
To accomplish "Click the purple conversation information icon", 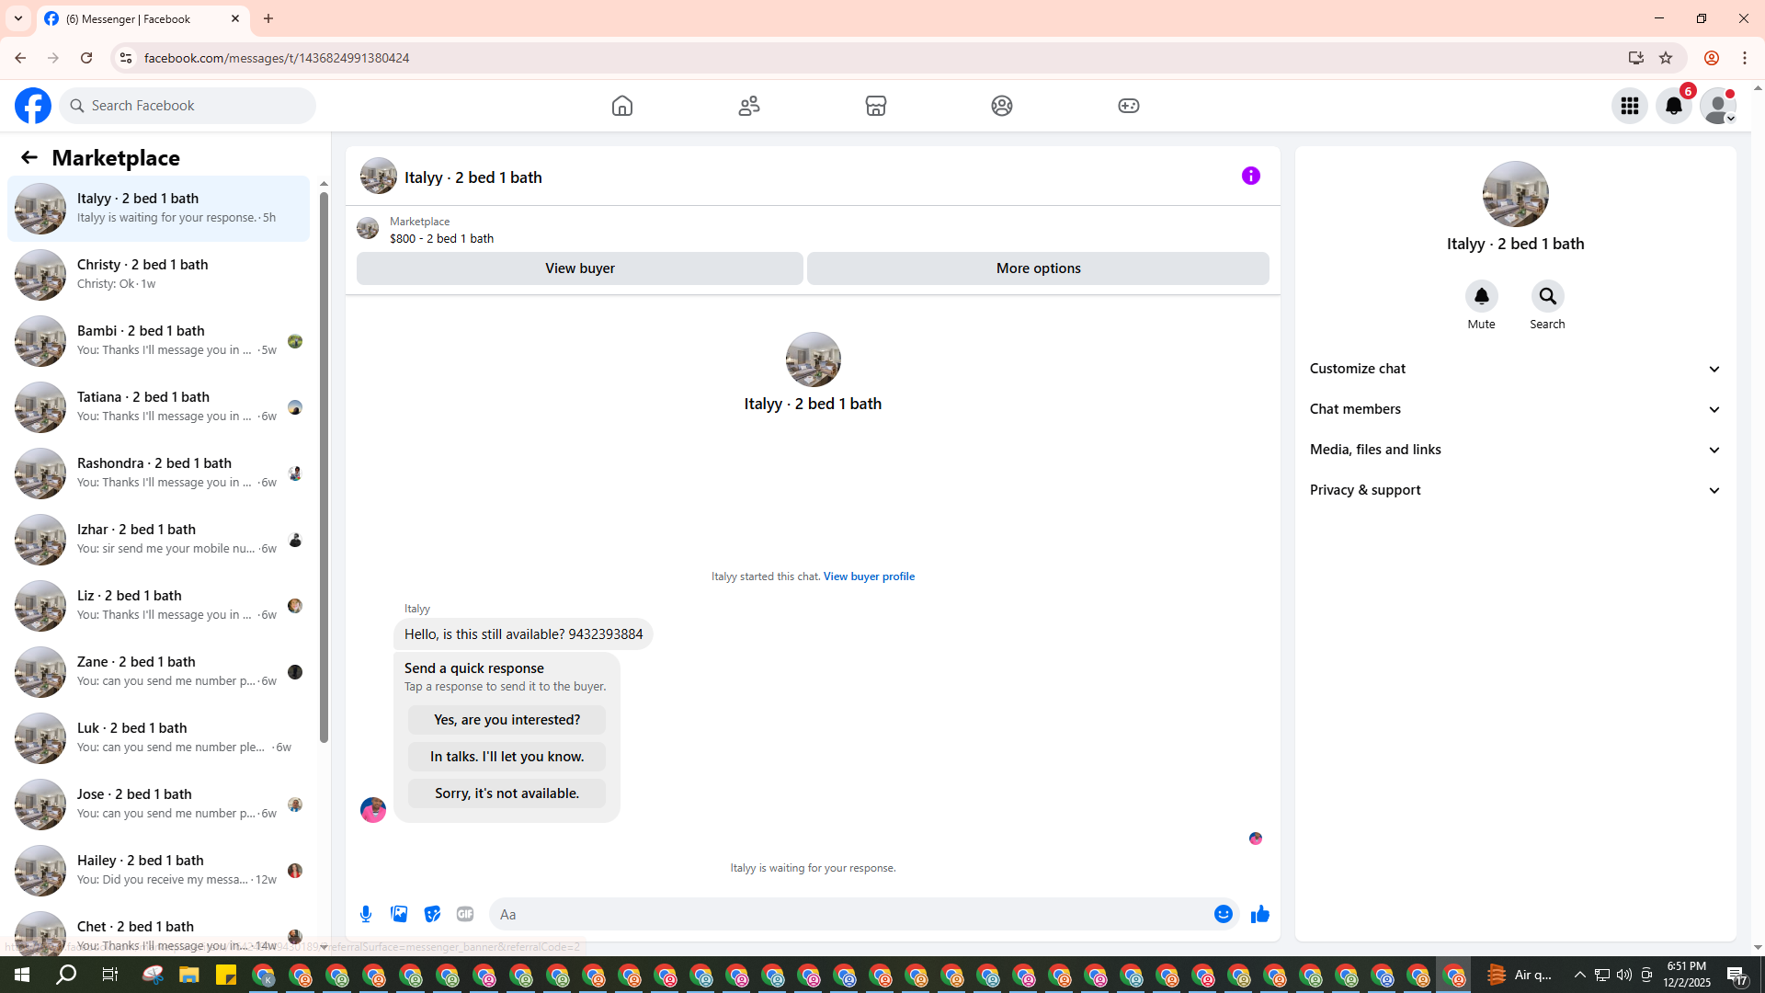I will coord(1250,176).
